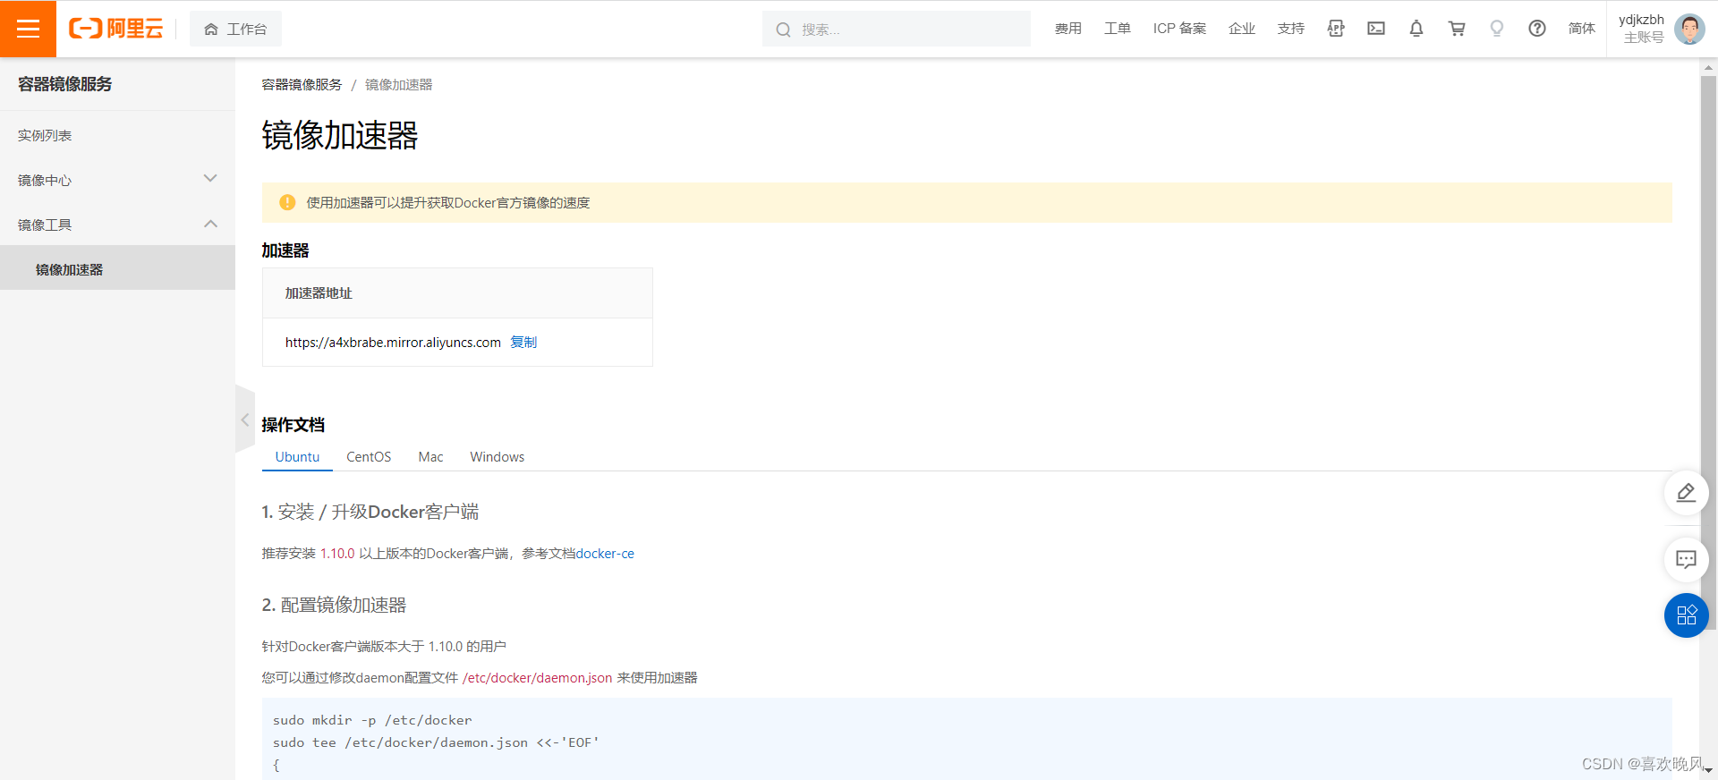Click the /etc/docker/daemon.json path text

pos(537,678)
